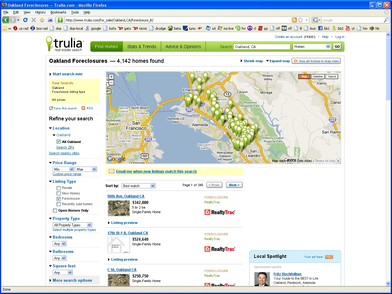Screen dimensions: 392x294
Task: Open the 'ms live' bookmark
Action: (225, 28)
